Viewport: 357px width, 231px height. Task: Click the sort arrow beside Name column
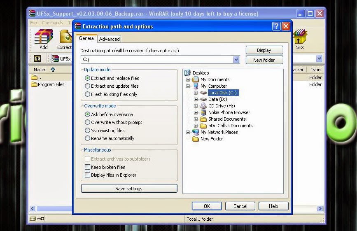pos(53,70)
